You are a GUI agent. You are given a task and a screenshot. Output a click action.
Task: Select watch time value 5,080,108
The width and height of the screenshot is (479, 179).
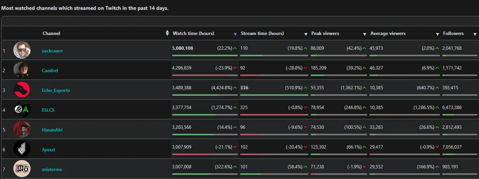tap(182, 48)
